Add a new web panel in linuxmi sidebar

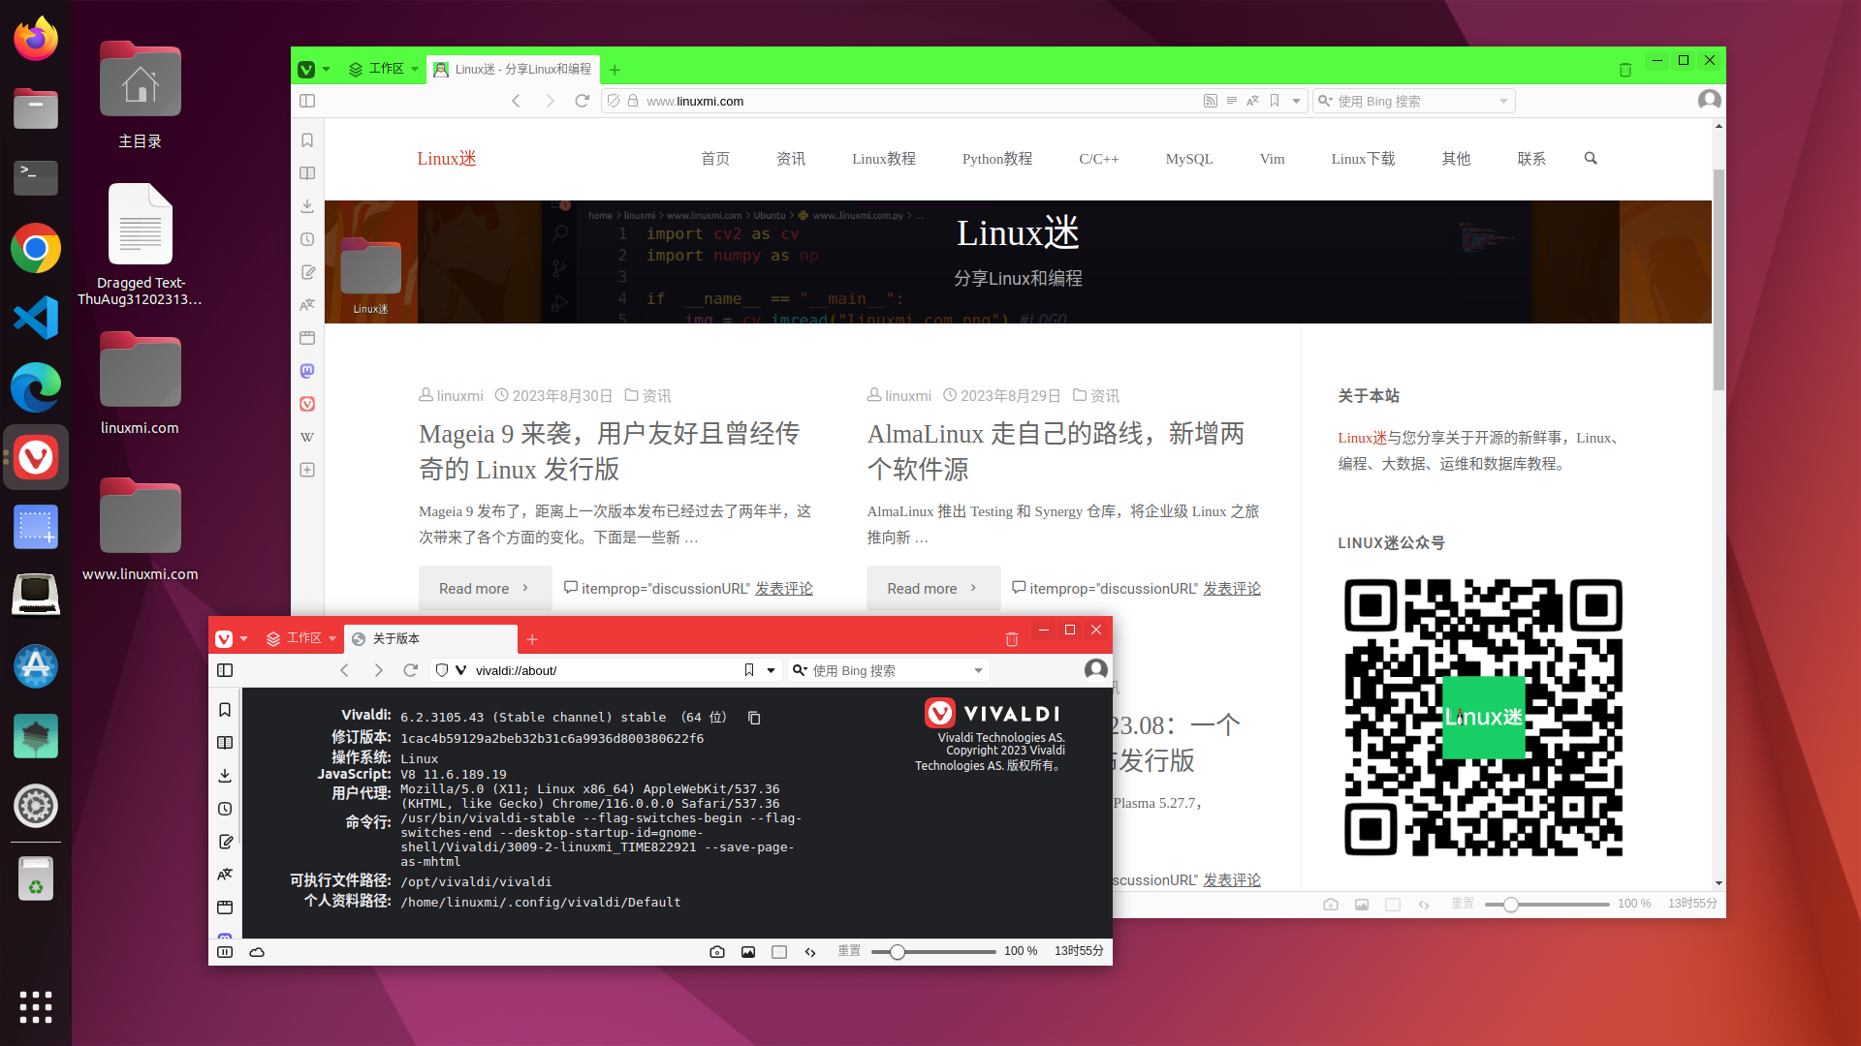point(307,470)
